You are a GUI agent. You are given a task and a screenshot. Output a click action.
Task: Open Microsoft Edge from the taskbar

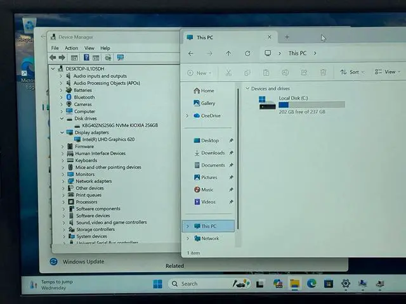pyautogui.click(x=311, y=284)
